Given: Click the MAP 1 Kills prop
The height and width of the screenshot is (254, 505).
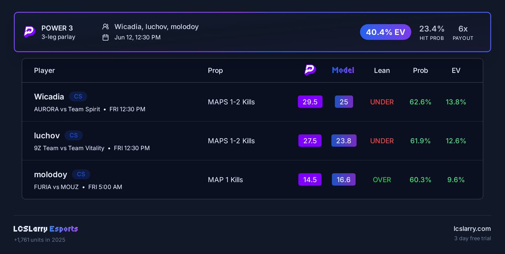Looking at the screenshot, I should (226, 180).
